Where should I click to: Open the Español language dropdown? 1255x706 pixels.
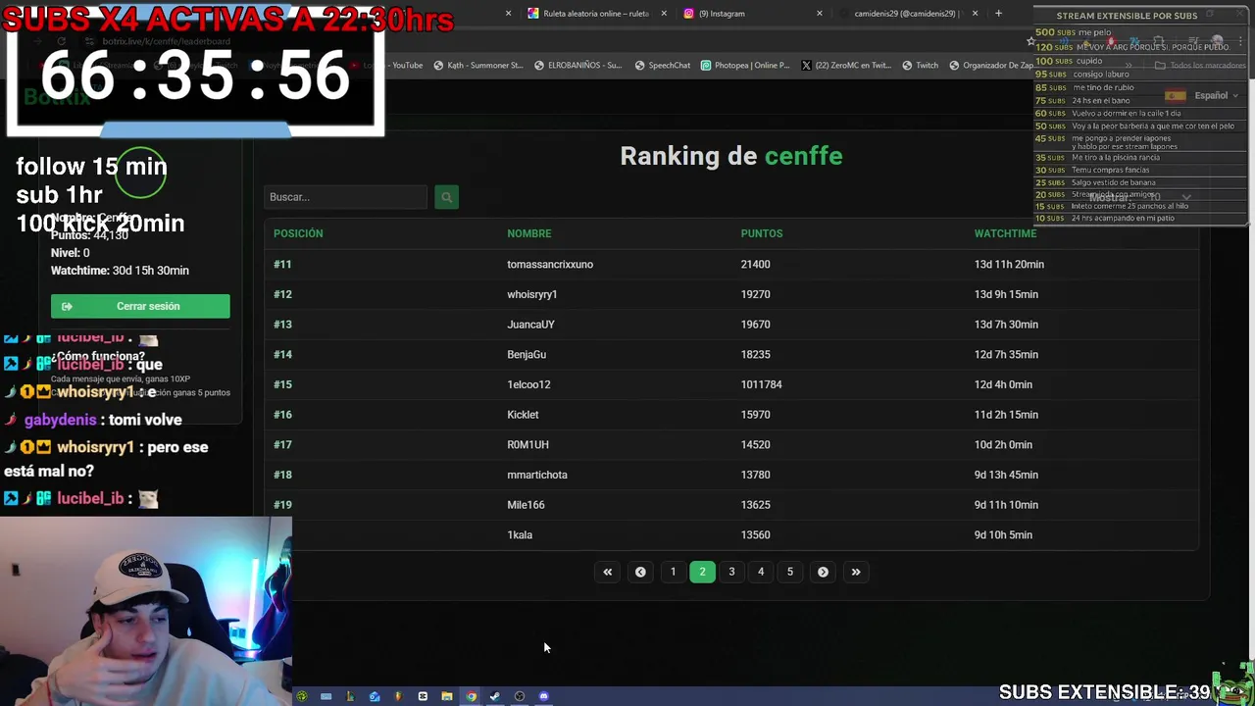pos(1201,96)
